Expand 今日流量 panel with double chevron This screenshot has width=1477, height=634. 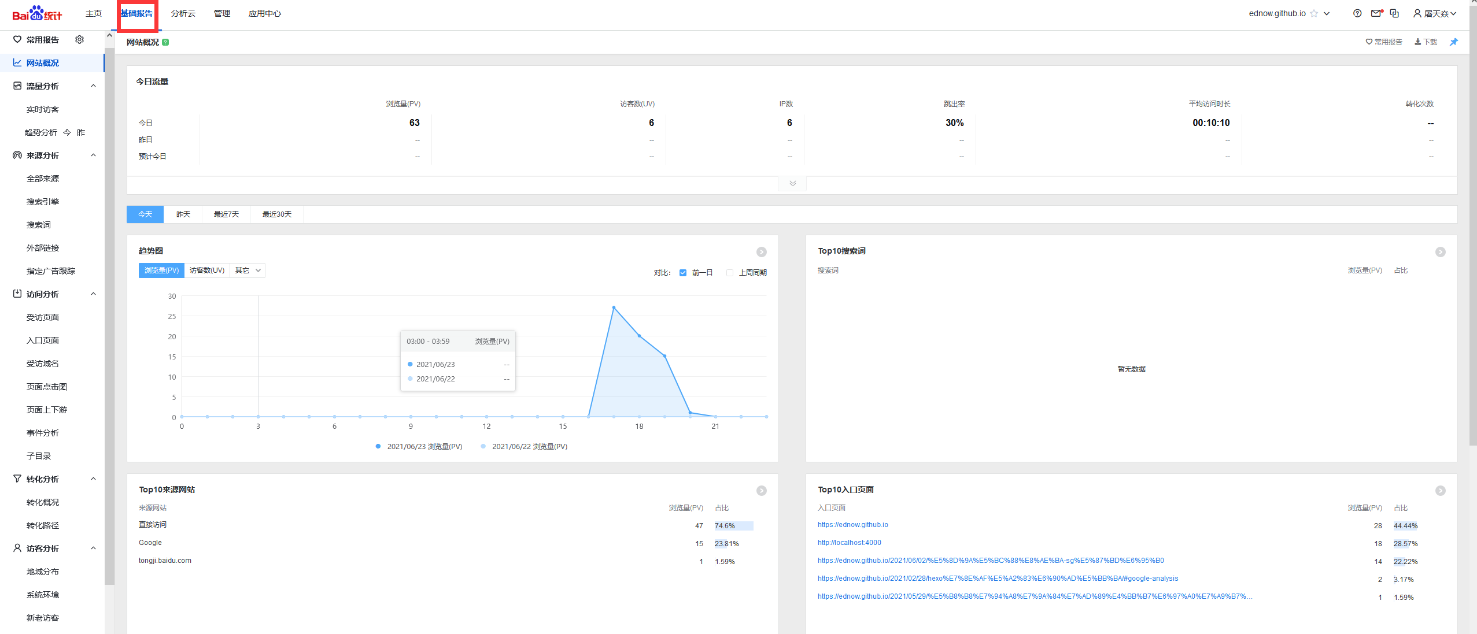(792, 183)
